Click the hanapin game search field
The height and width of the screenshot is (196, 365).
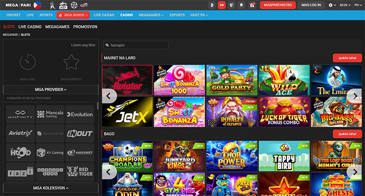pyautogui.click(x=136, y=45)
